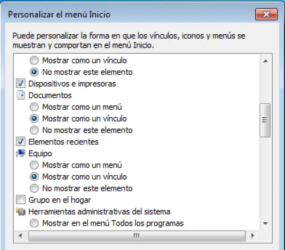Select Mostrar como un menú under Equipo
The width and height of the screenshot is (285, 250).
[34, 165]
